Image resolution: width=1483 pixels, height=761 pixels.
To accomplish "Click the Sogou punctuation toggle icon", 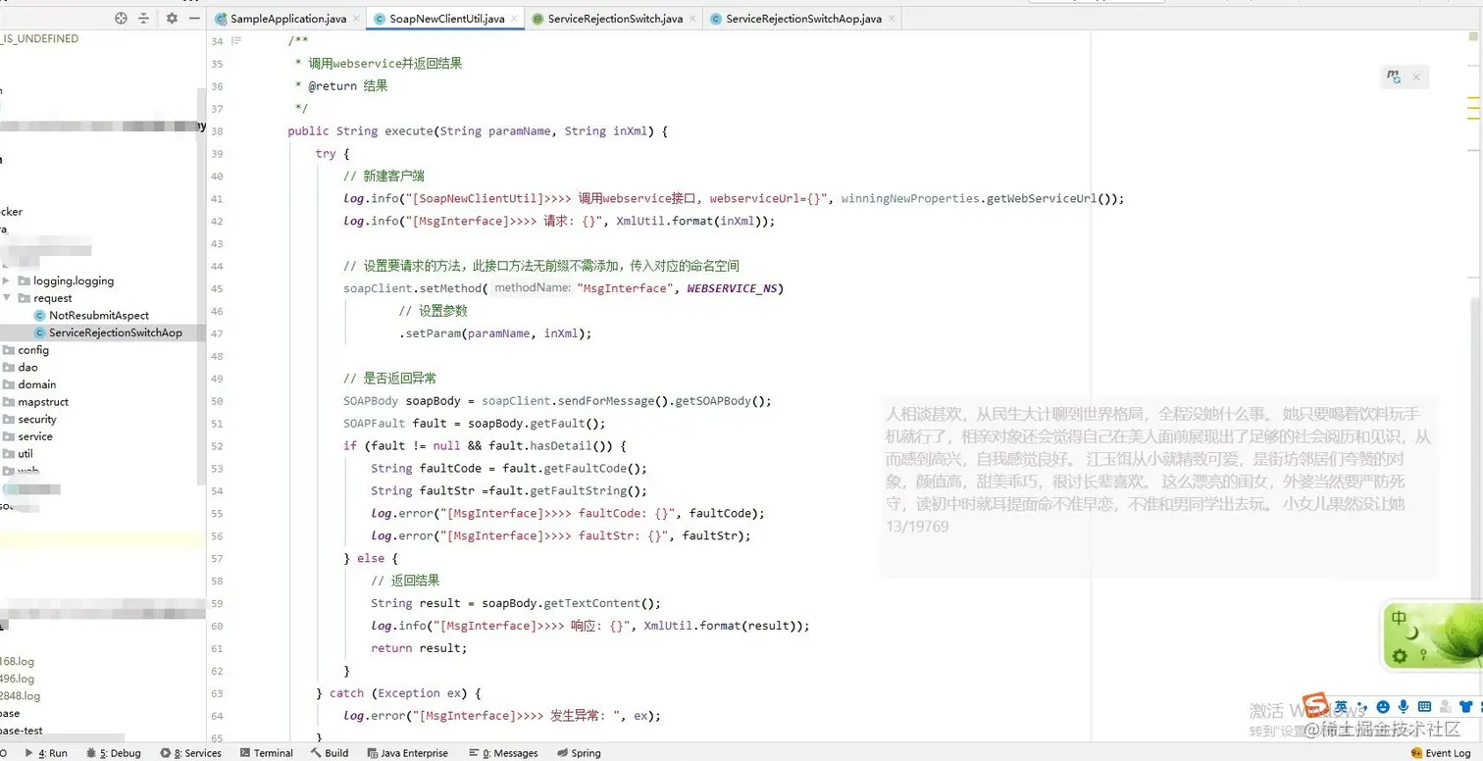I will (x=1361, y=708).
